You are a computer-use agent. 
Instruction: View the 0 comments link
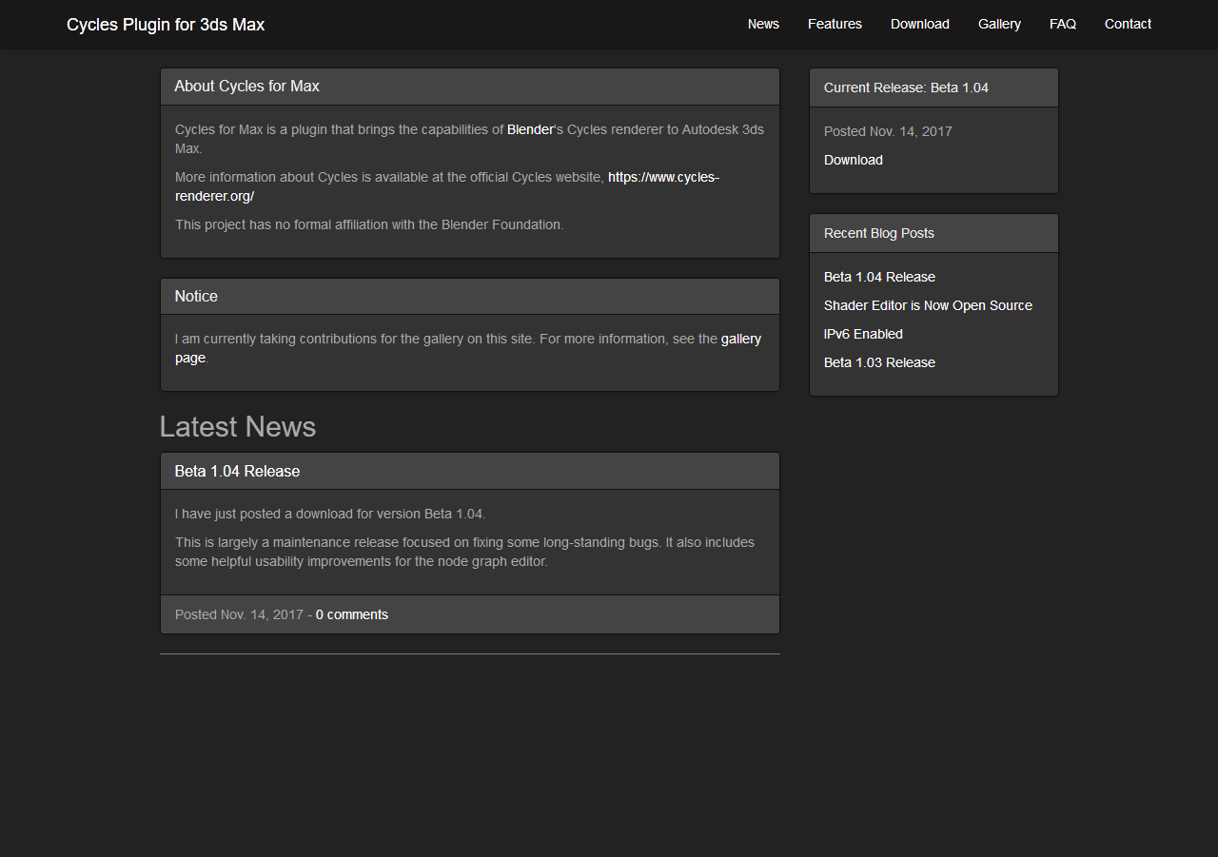pos(352,614)
